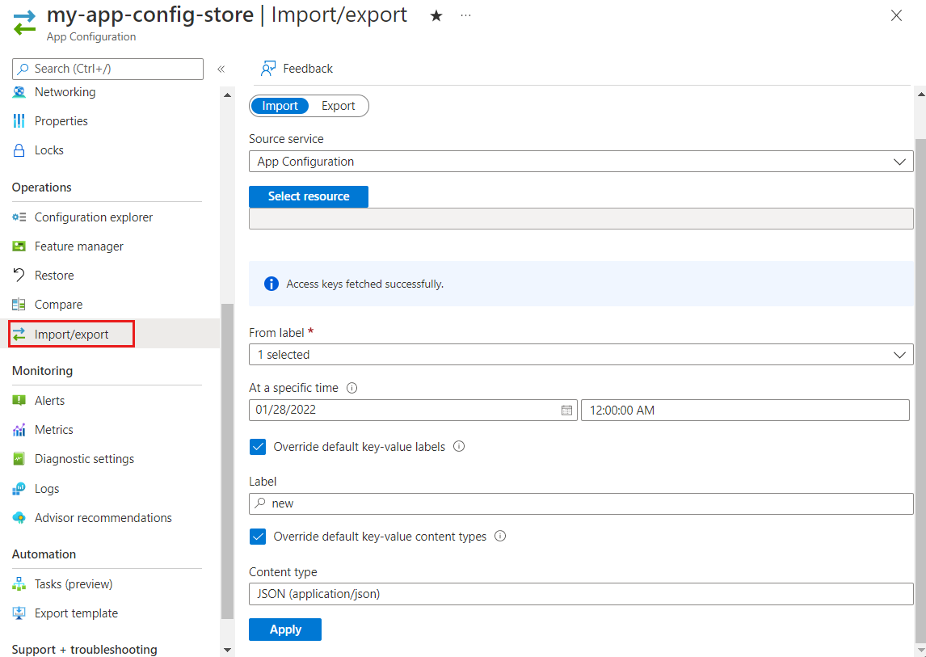Expand the Source service dropdown
926x657 pixels.
click(x=581, y=162)
